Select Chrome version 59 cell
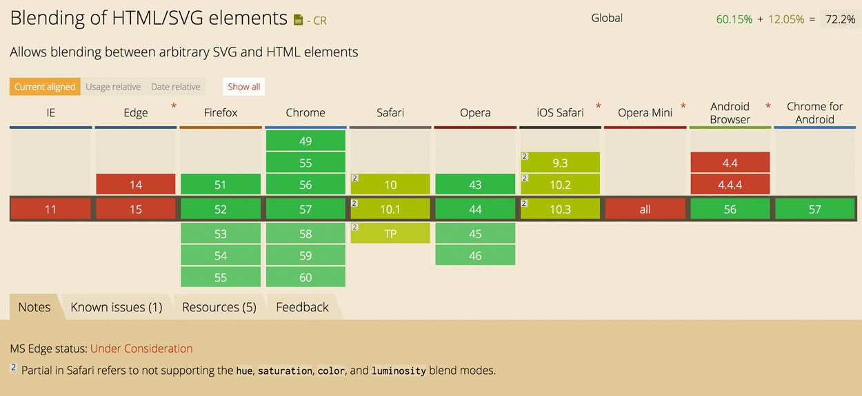Screen dimensions: 862x396 point(305,256)
